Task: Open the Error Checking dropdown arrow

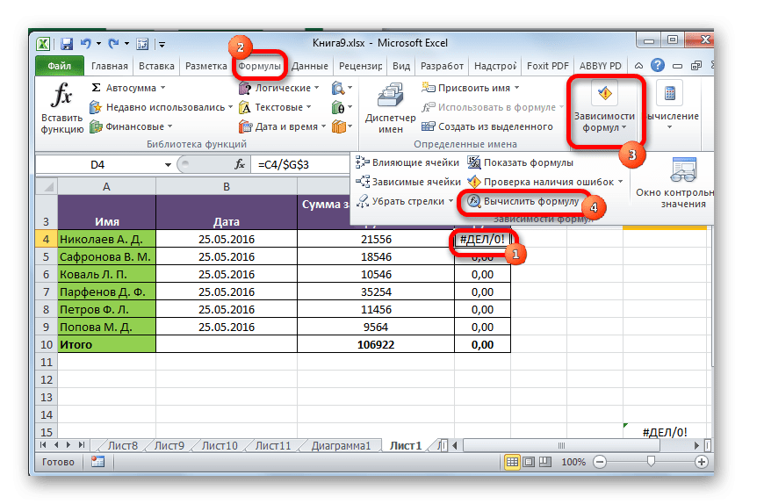Action: (x=620, y=182)
